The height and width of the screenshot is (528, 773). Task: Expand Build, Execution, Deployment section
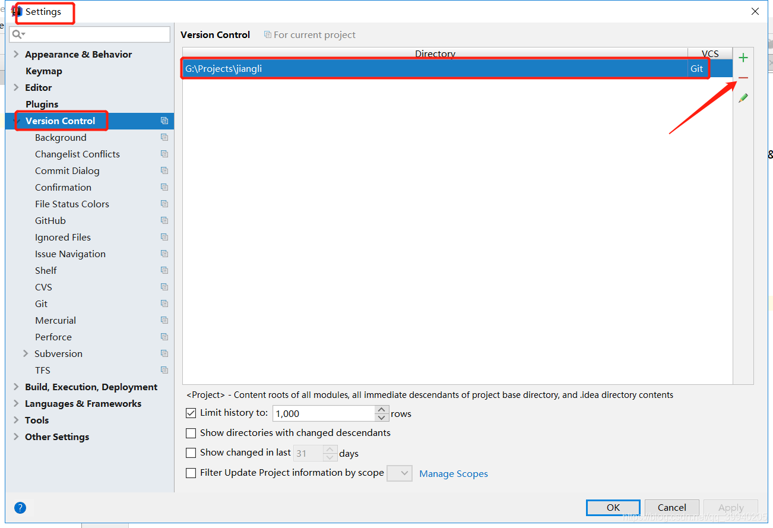[x=15, y=387]
